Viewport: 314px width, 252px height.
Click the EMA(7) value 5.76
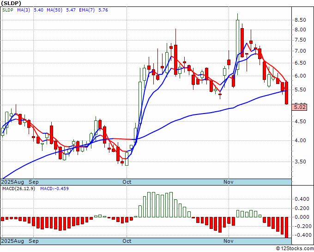tap(103, 10)
